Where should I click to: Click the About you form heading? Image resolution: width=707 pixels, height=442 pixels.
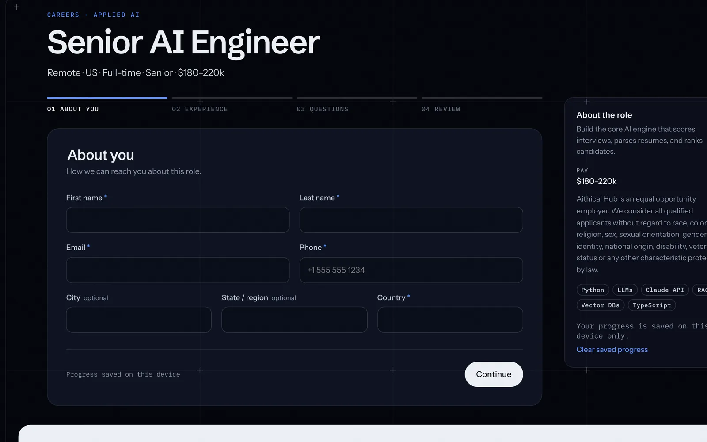pyautogui.click(x=101, y=155)
